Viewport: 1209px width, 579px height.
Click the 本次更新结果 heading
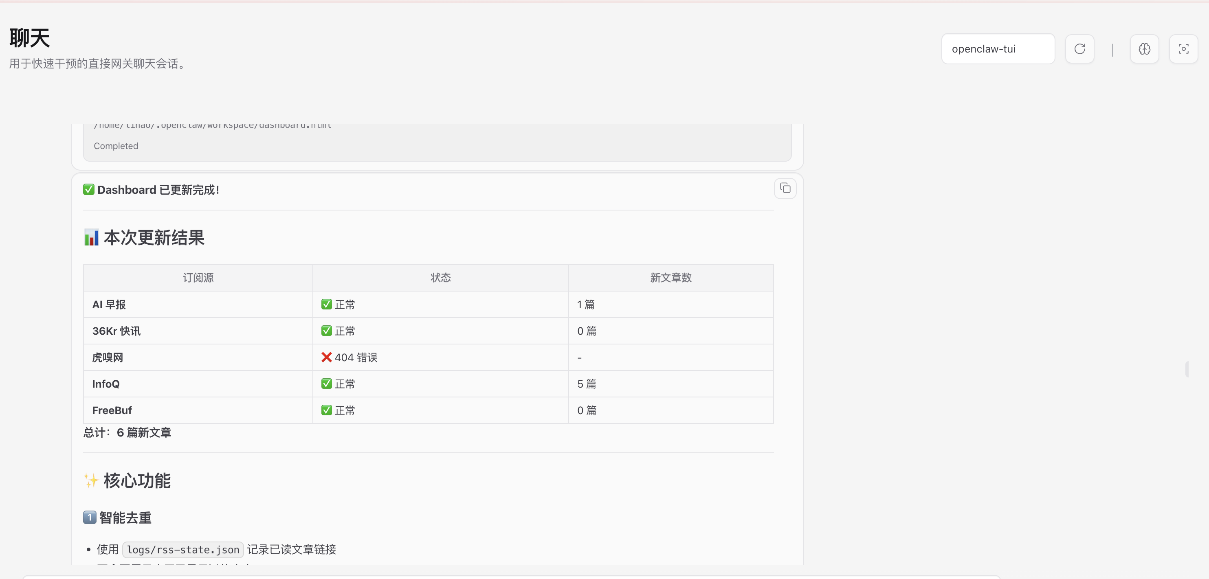click(x=144, y=238)
